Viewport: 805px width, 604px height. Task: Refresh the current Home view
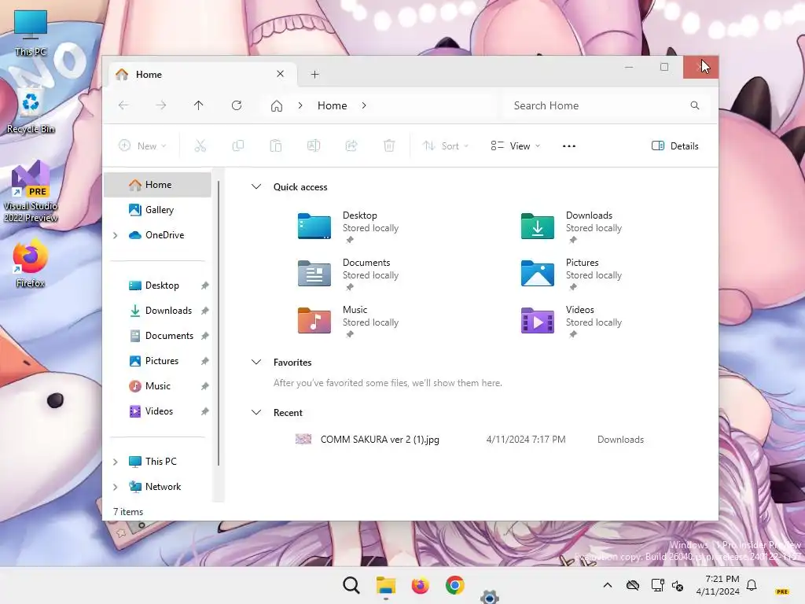point(237,105)
